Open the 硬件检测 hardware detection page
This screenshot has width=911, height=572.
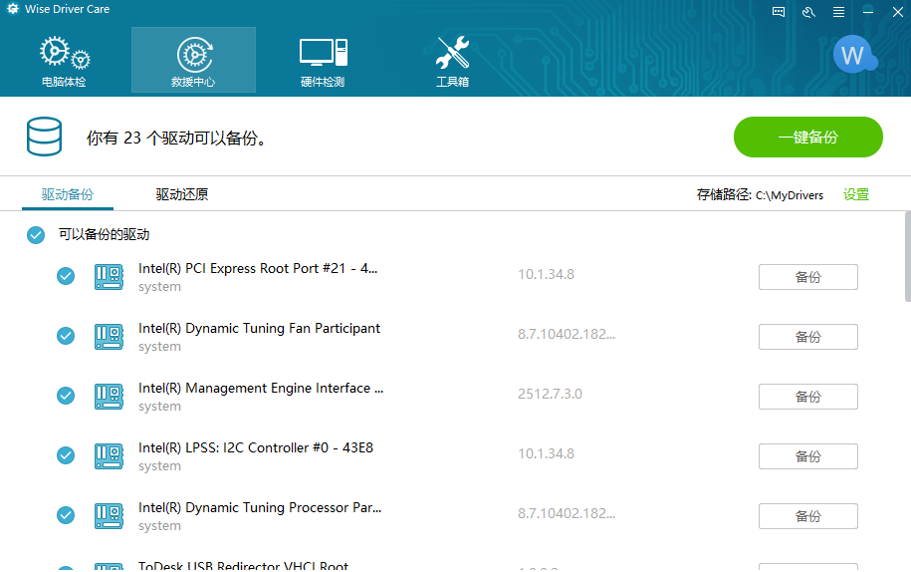tap(323, 61)
